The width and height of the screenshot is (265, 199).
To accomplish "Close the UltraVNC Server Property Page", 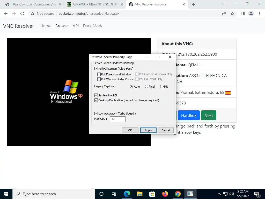I will pyautogui.click(x=170, y=57).
